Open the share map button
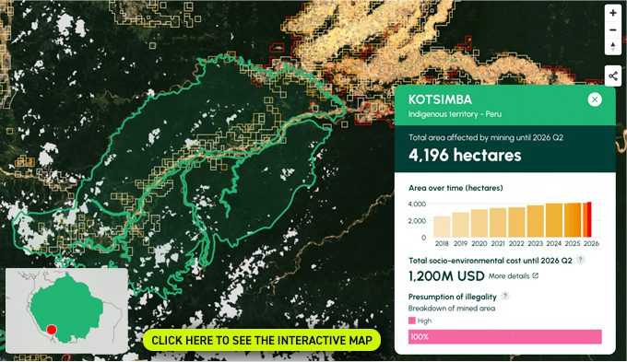Viewport: 627px width, 362px height. pos(613,76)
